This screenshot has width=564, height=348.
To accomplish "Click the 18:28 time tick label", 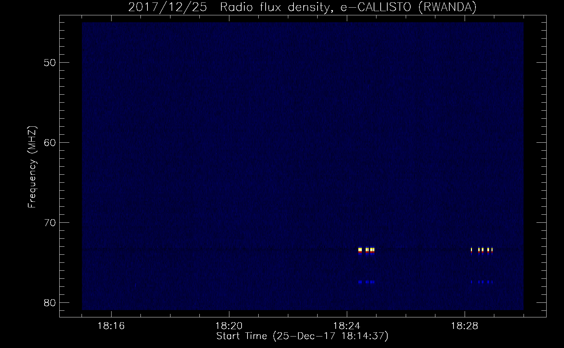I will pyautogui.click(x=464, y=326).
